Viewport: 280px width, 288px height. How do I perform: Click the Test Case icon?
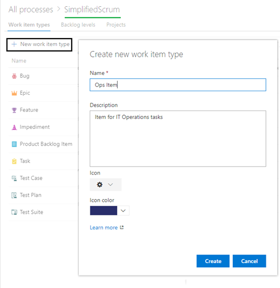[x=14, y=178]
